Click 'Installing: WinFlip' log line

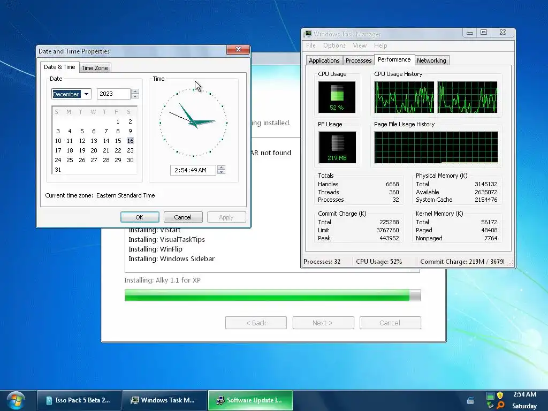pos(155,249)
